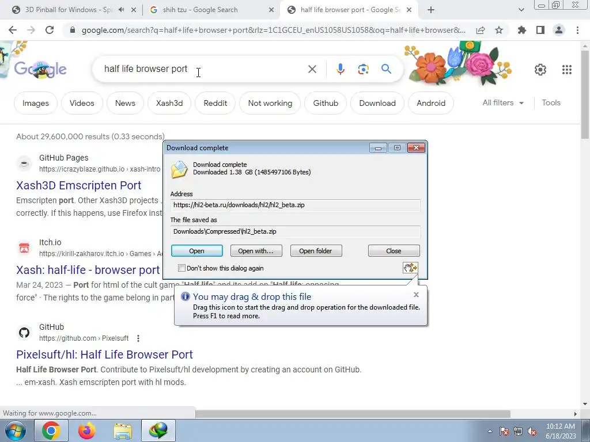Screen dimensions: 590x442
Task: Click Open in the download dialog
Action: pos(197,251)
